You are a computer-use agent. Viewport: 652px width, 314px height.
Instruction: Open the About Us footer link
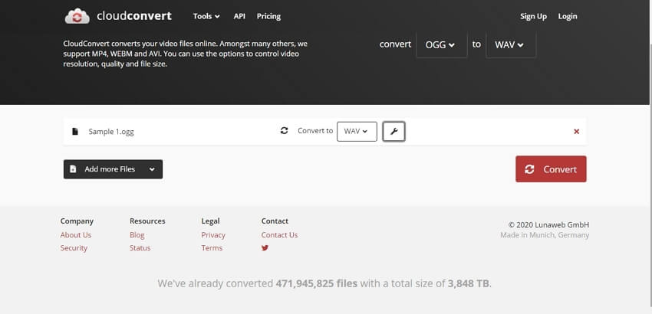pyautogui.click(x=76, y=235)
